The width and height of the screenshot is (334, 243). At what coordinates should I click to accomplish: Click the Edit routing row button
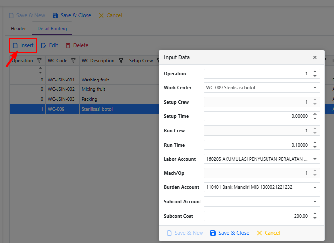49,45
